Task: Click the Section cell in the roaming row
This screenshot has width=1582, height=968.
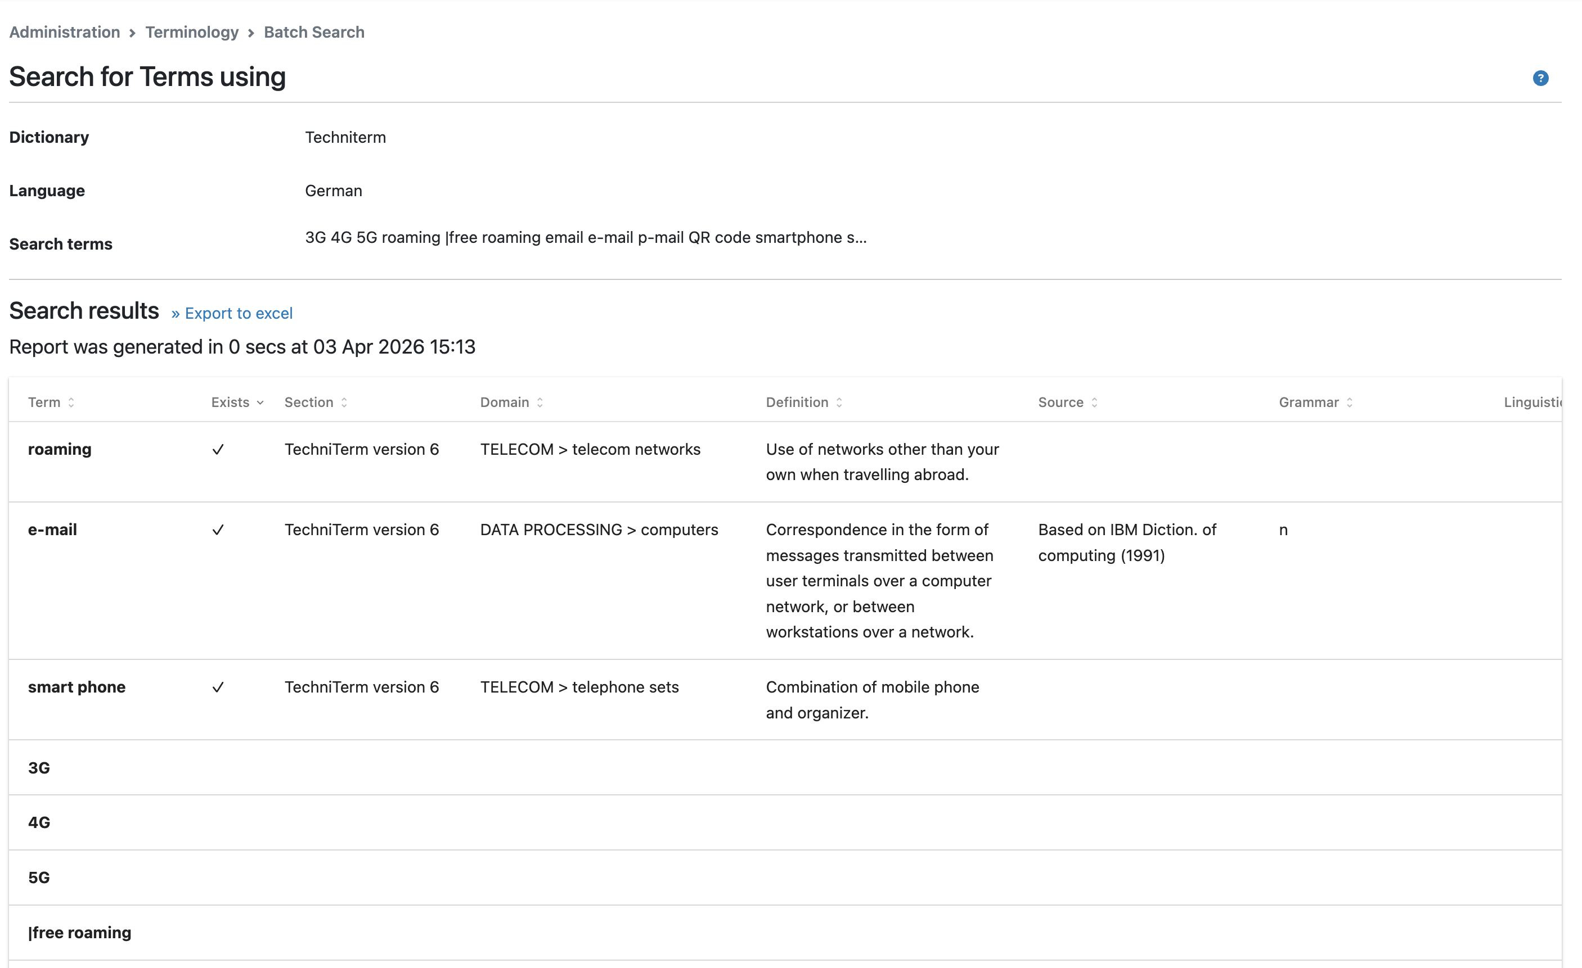Action: 362,449
